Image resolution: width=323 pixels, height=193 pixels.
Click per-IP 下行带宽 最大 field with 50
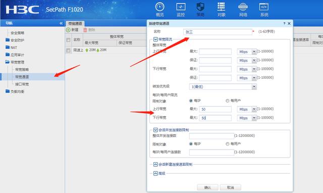click(x=215, y=118)
